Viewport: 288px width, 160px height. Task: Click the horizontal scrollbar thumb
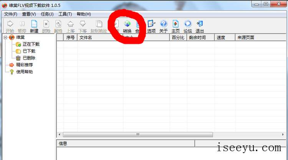coord(138,135)
